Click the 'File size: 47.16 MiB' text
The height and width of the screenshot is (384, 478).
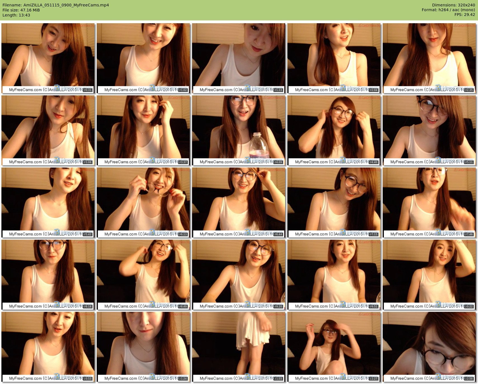[21, 10]
